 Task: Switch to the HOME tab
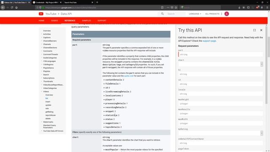coord(41,21)
